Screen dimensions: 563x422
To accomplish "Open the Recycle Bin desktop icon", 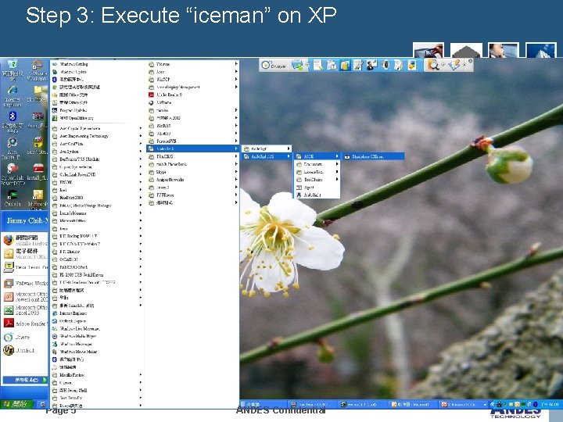I will (x=13, y=70).
